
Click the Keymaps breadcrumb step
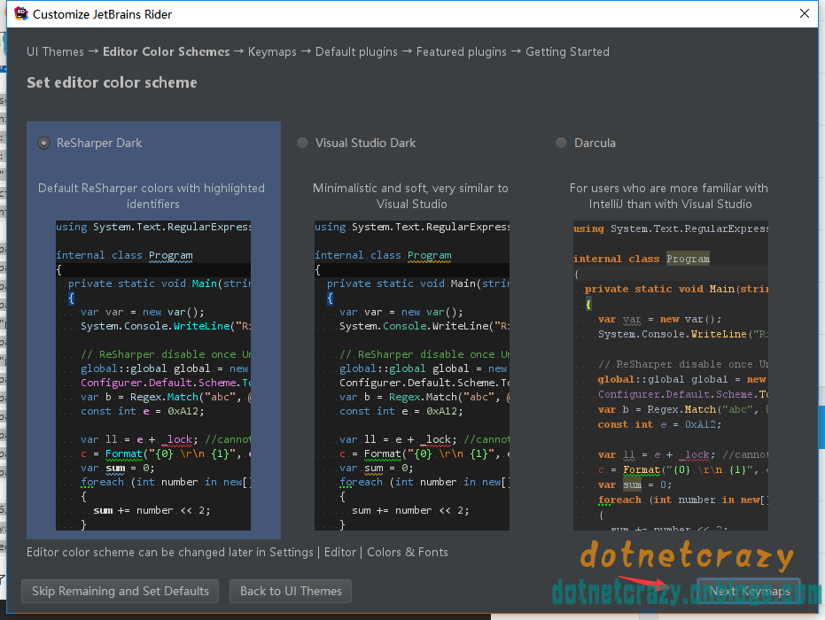[x=272, y=51]
